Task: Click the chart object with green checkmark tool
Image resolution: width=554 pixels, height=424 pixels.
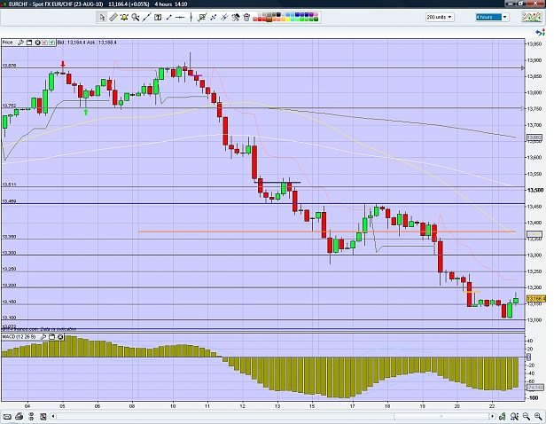Action: click(x=202, y=17)
